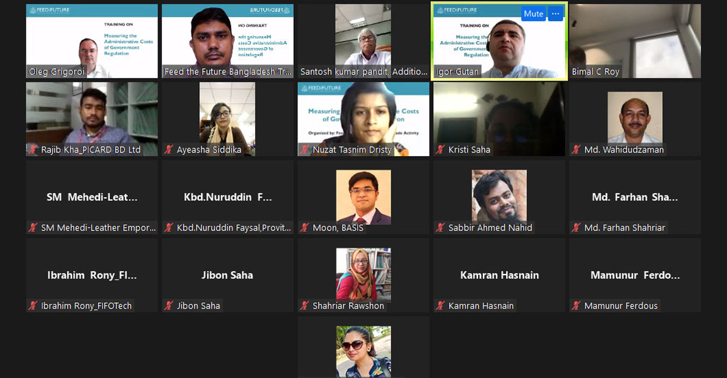Click muted microphone icon beside Moon, BASIS

[304, 228]
